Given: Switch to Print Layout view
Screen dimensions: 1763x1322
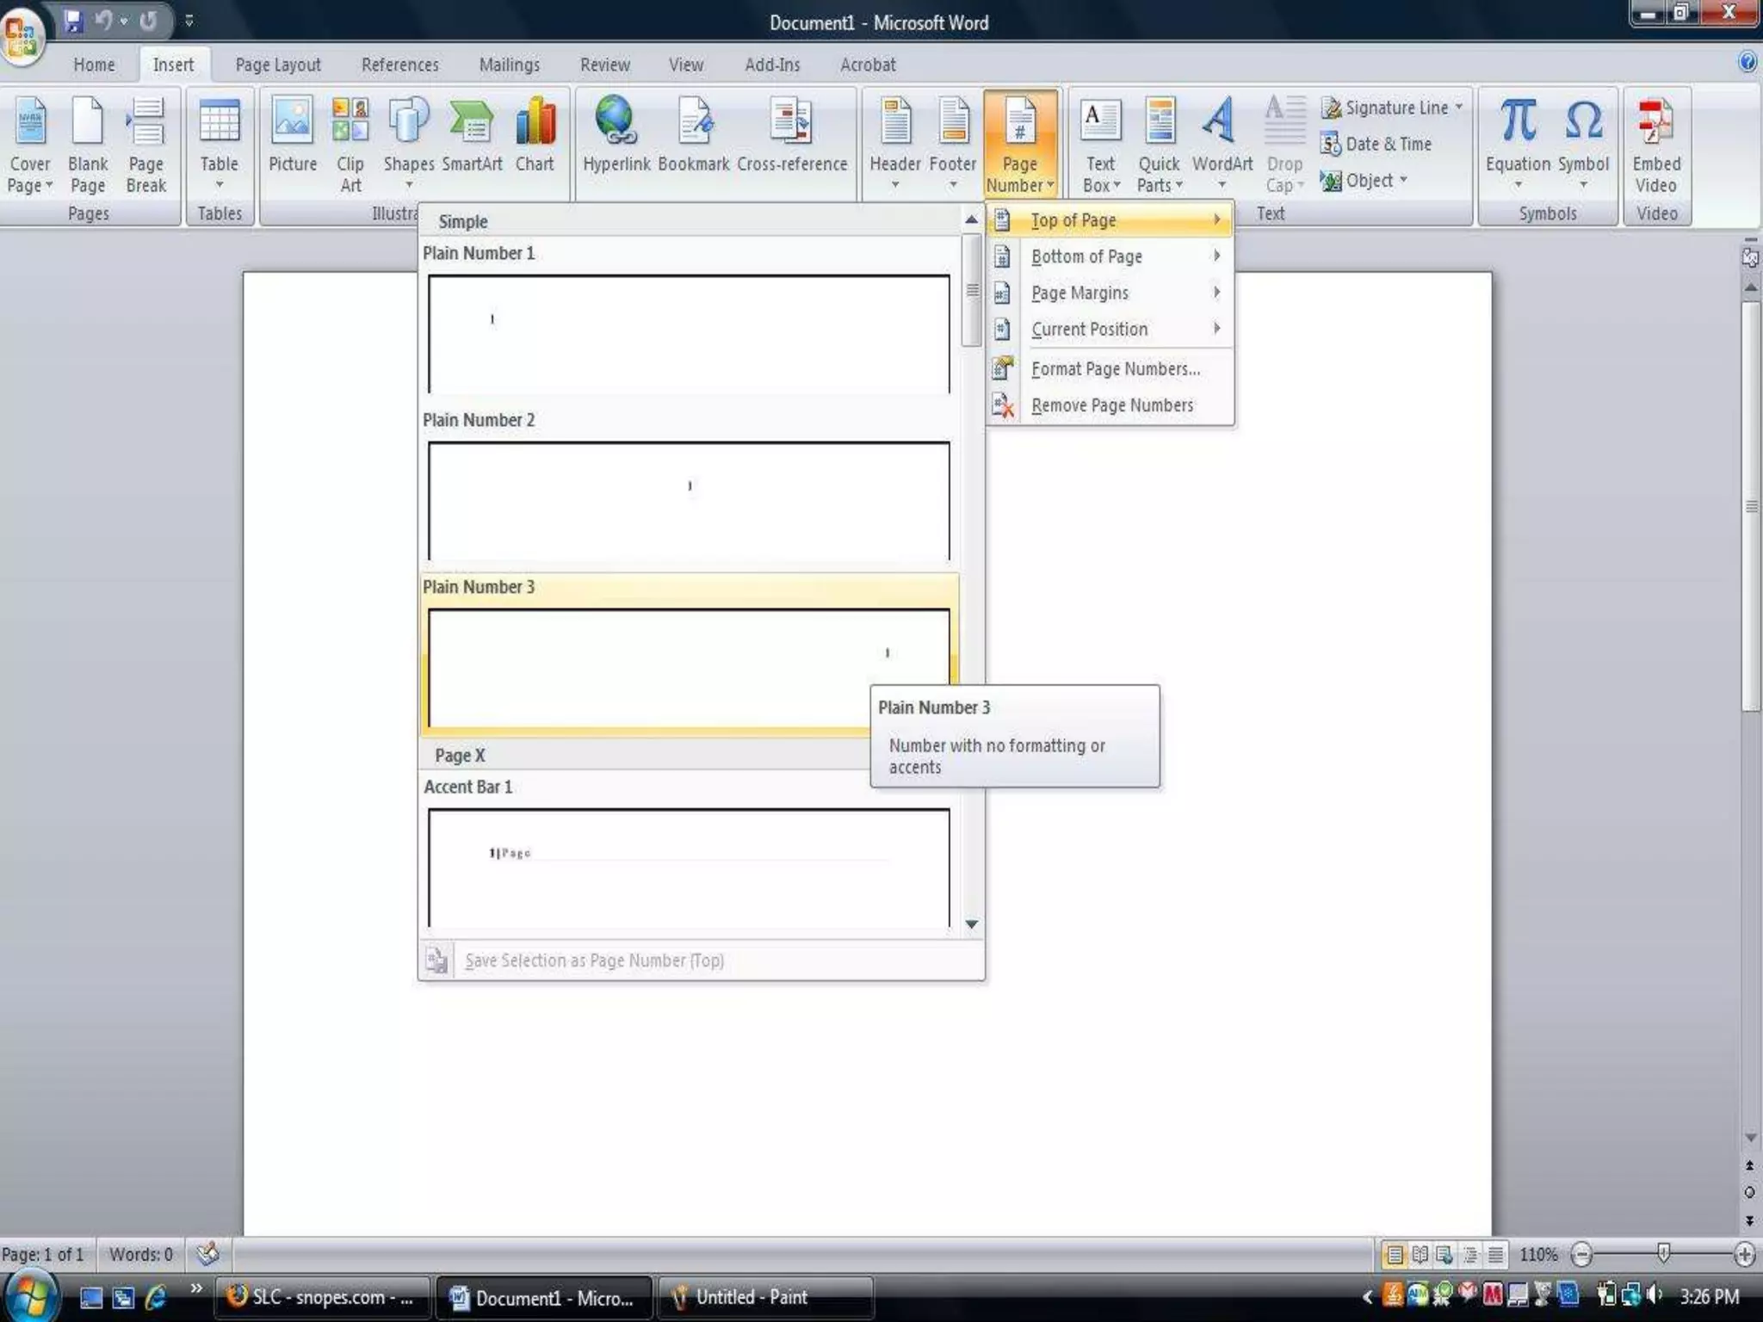Looking at the screenshot, I should pos(1395,1255).
